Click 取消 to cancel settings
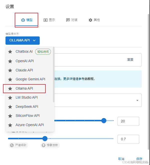Image resolution: width=150 pixels, height=165 pixels. [121, 159]
